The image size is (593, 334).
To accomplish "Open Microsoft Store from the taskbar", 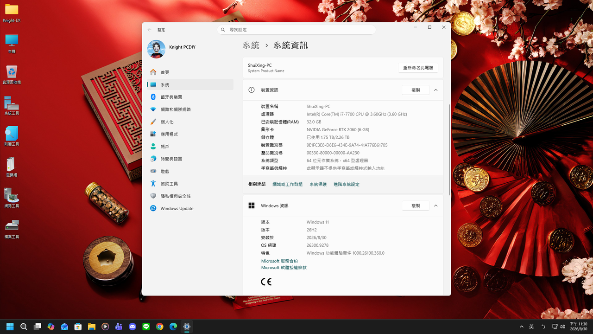I will click(x=78, y=327).
